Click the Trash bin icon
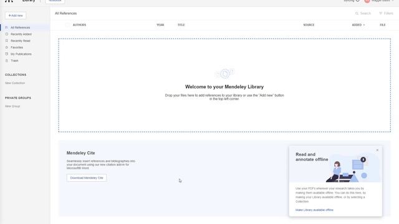The image size is (399, 224). tap(7, 60)
